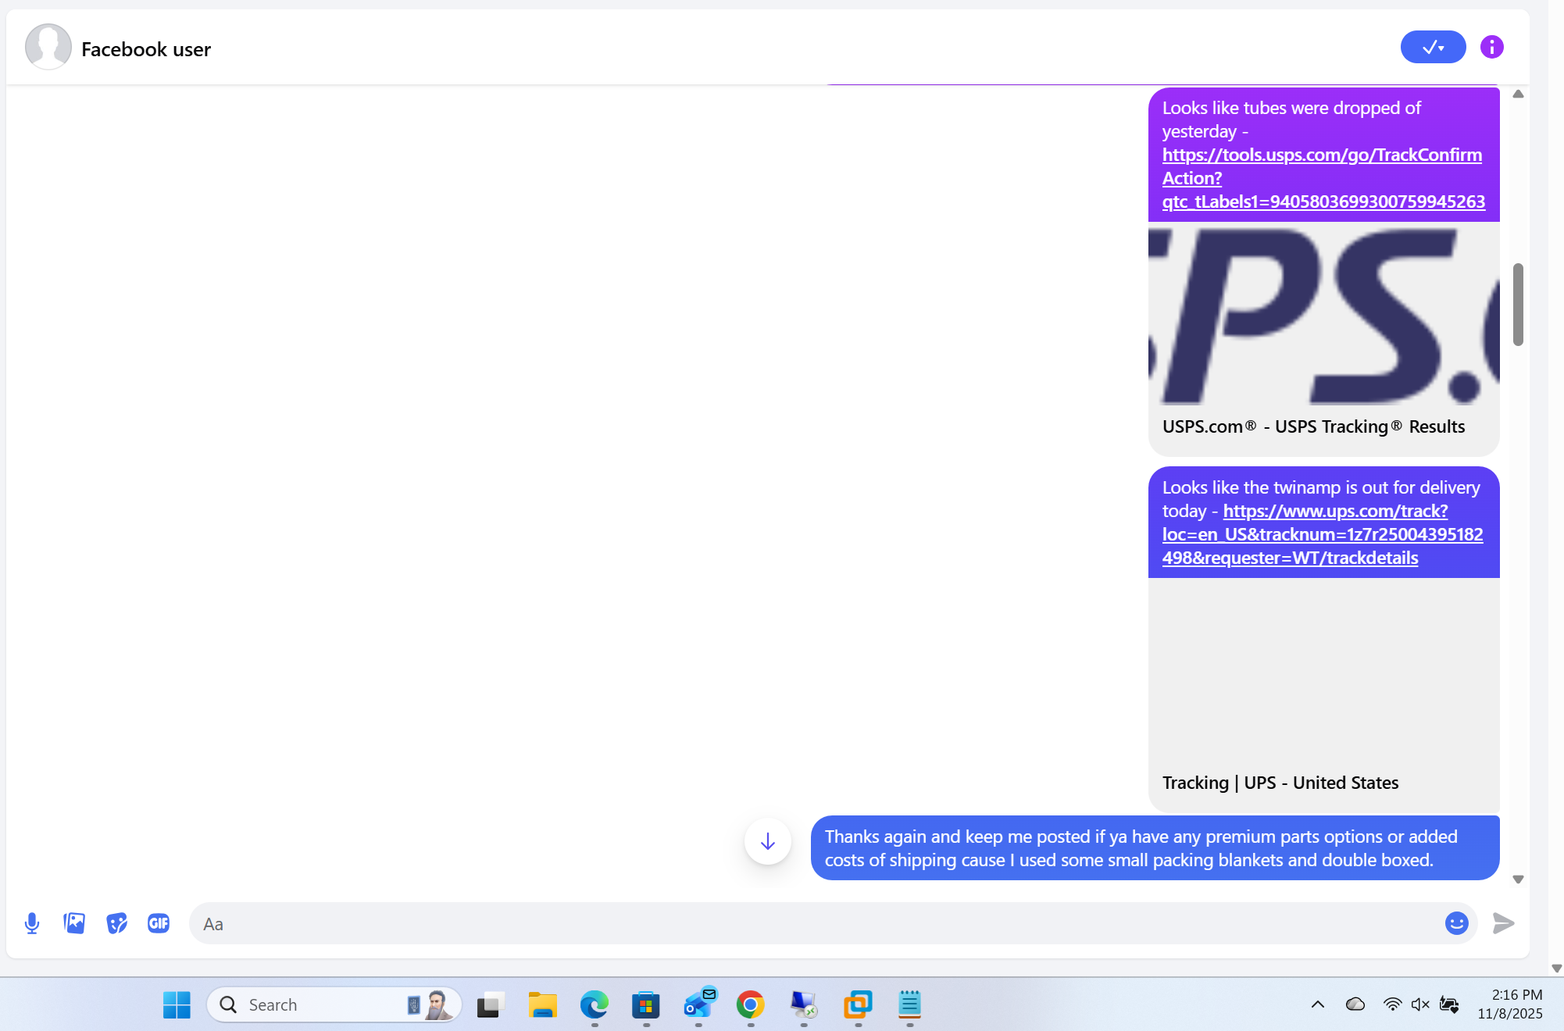Click the Aa message input field
This screenshot has height=1031, width=1564.
[x=547, y=923]
